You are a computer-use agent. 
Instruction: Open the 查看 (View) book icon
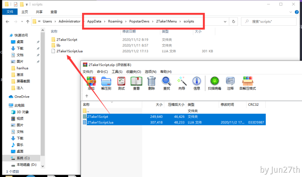[137, 82]
